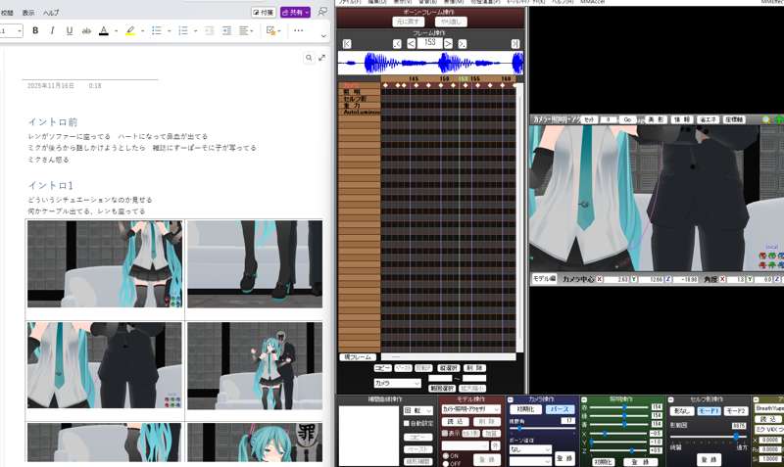The width and height of the screenshot is (784, 467).
Task: Jump to the first frame in MMD
Action: pyautogui.click(x=347, y=44)
